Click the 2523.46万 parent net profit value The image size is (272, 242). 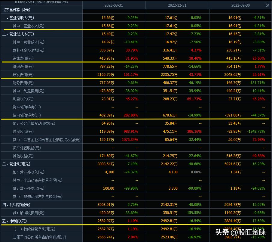point(169,237)
